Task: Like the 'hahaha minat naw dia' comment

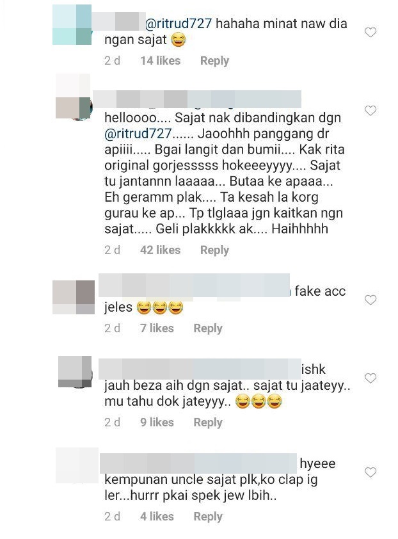Action: click(370, 32)
